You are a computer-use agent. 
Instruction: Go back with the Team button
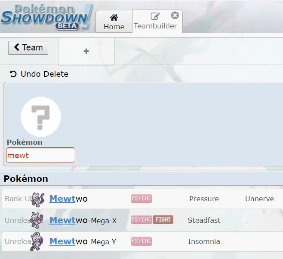pos(28,47)
